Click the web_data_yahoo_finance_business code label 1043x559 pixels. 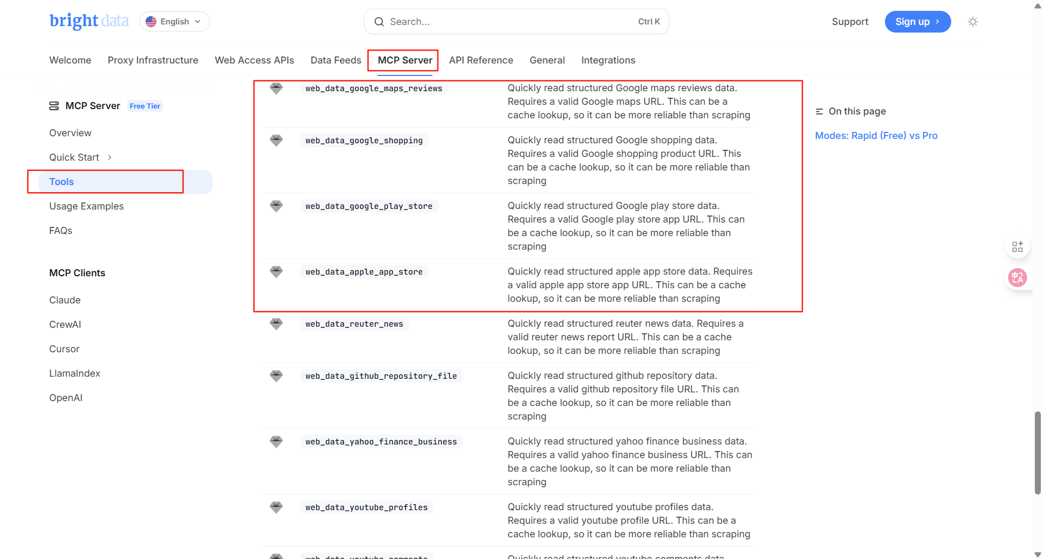(381, 442)
